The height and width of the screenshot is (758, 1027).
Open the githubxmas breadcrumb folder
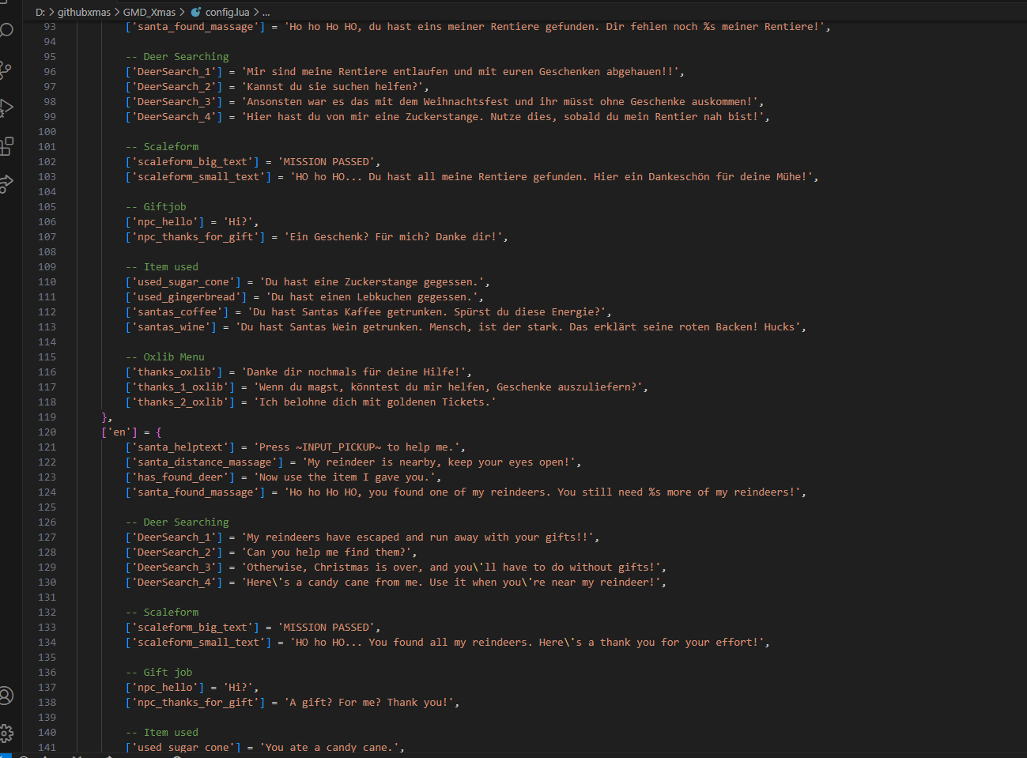pos(84,12)
